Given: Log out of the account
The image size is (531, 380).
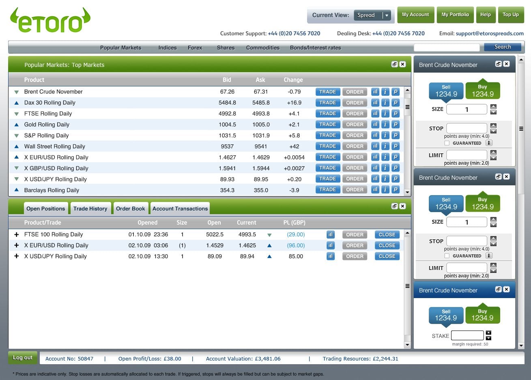Looking at the screenshot, I should [23, 358].
